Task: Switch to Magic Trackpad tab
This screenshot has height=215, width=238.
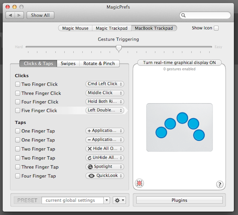Action: click(x=111, y=28)
